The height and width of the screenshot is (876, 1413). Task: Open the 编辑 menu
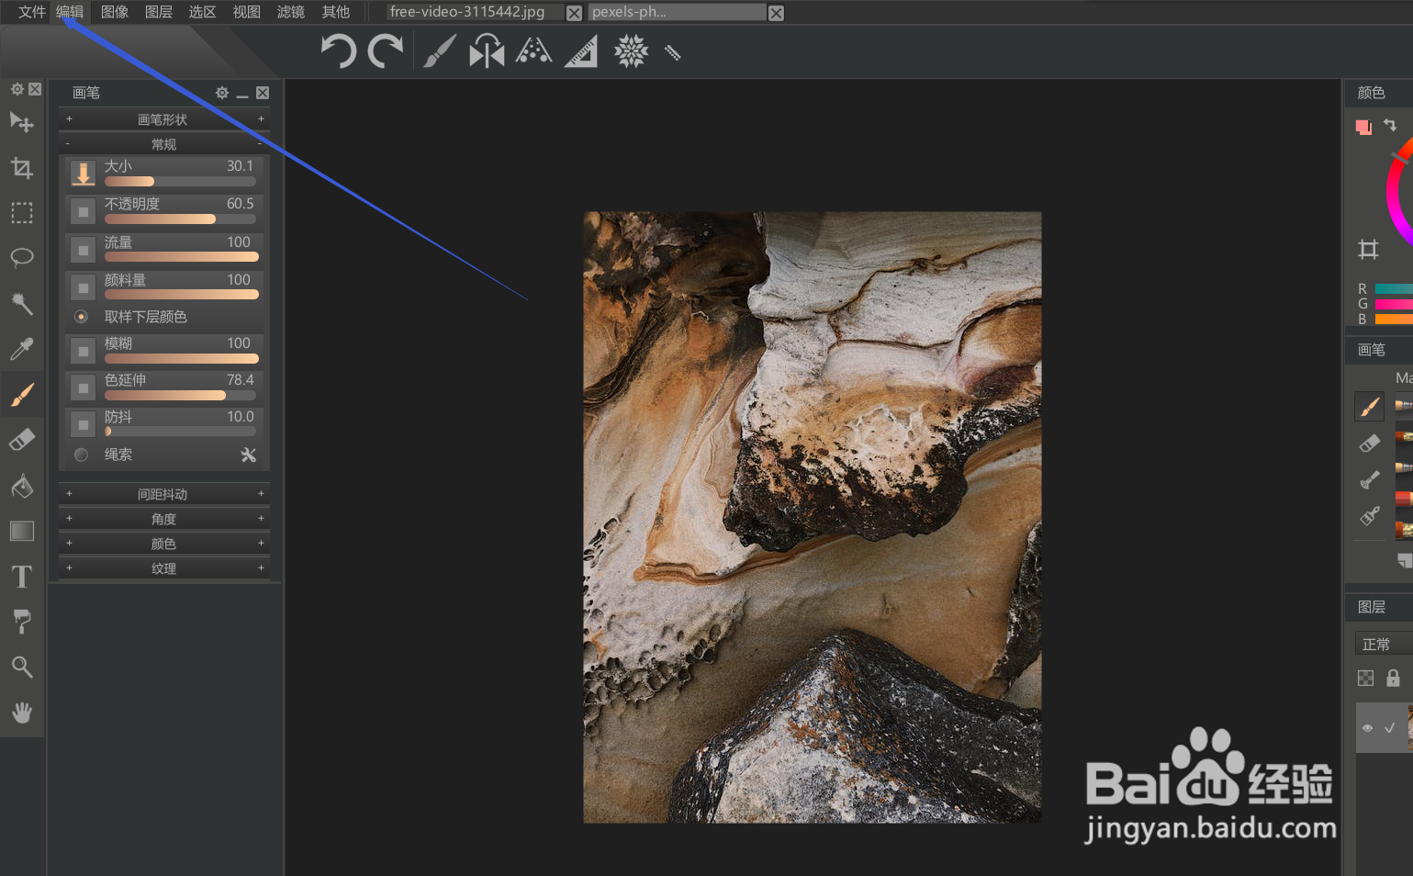coord(70,12)
